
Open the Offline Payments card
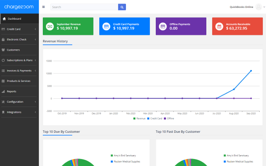tap(181, 26)
